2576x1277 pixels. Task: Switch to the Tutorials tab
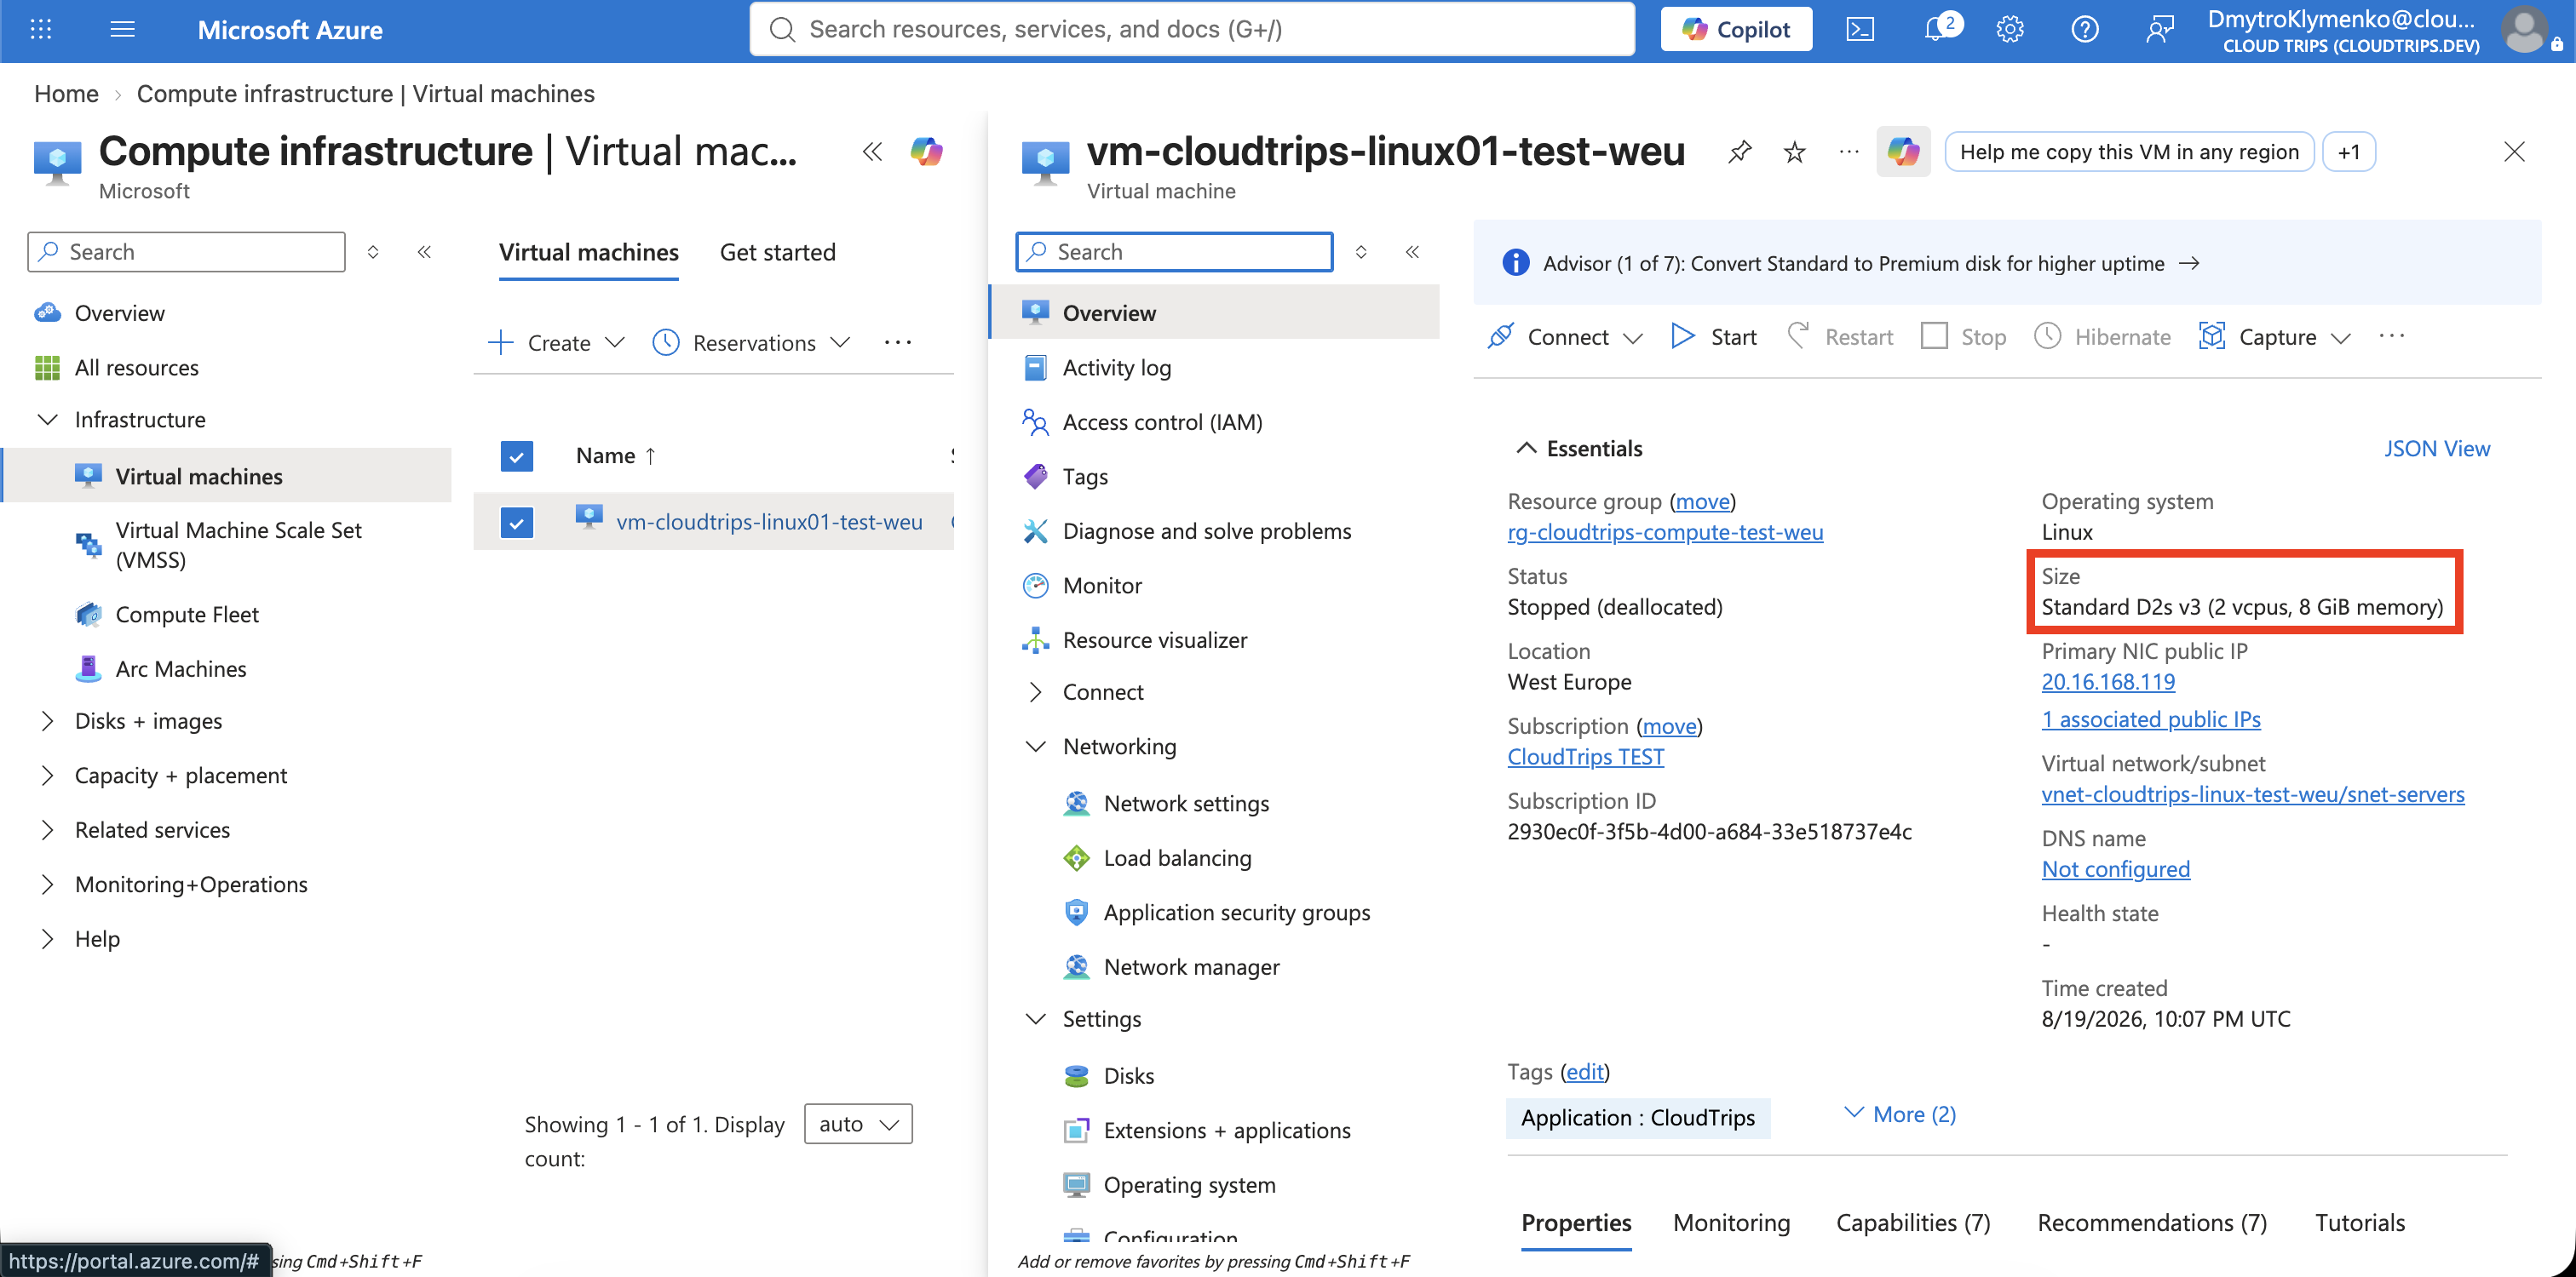pos(2360,1223)
